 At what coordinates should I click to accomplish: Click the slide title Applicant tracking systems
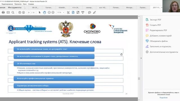click(x=55, y=42)
